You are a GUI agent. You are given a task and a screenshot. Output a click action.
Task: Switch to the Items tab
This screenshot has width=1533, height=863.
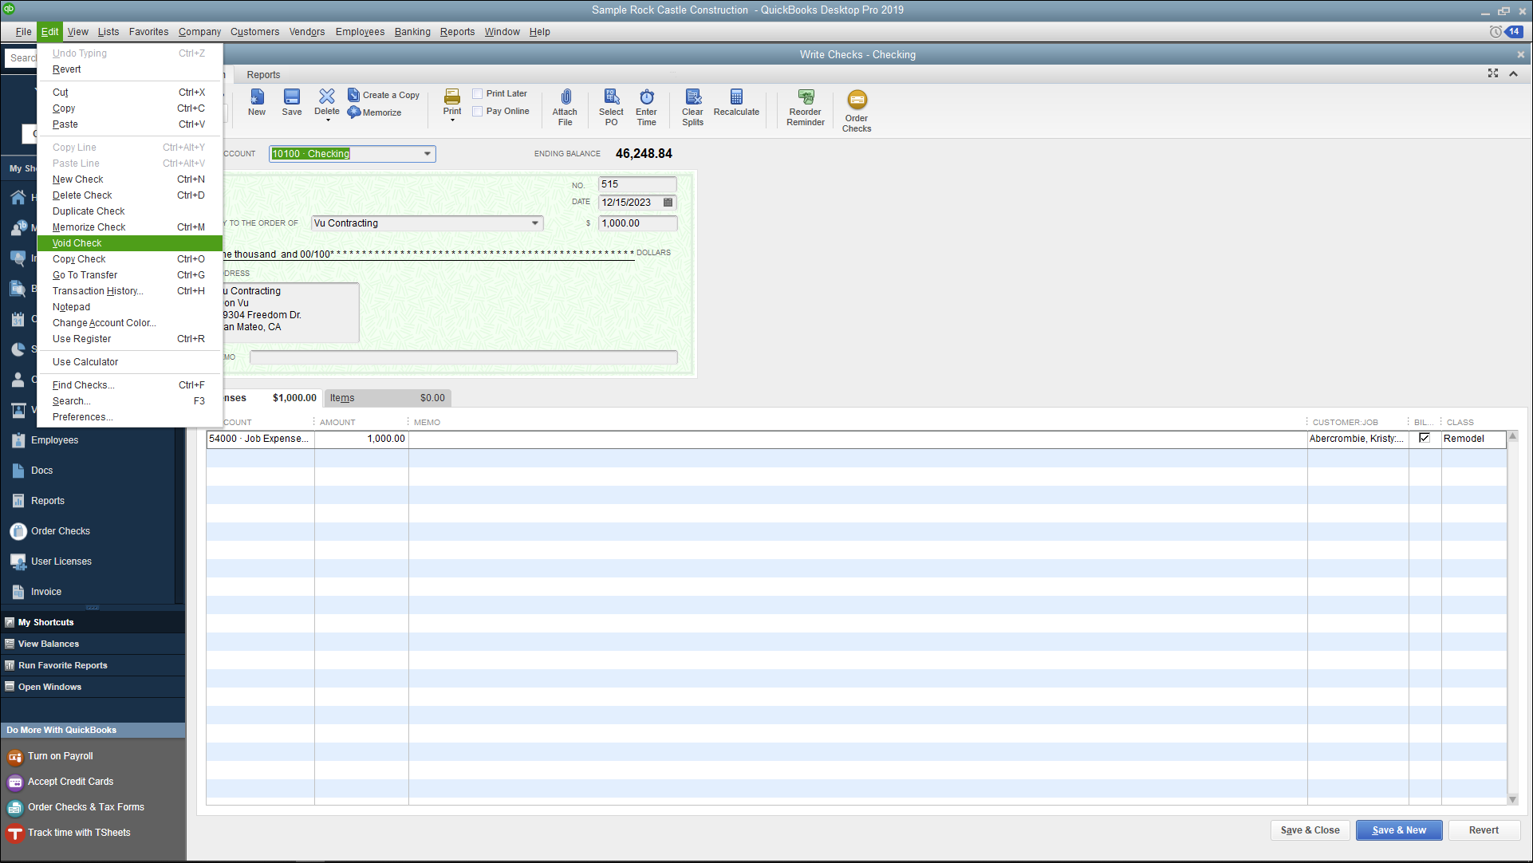click(x=388, y=398)
